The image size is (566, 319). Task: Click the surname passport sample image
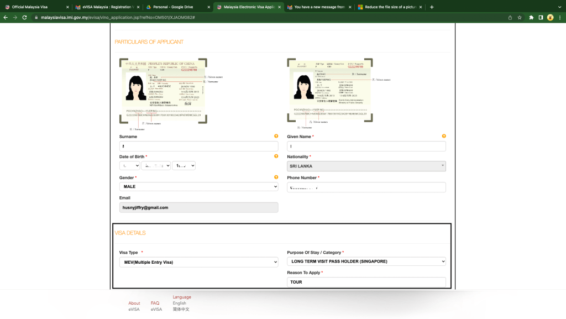(171, 94)
